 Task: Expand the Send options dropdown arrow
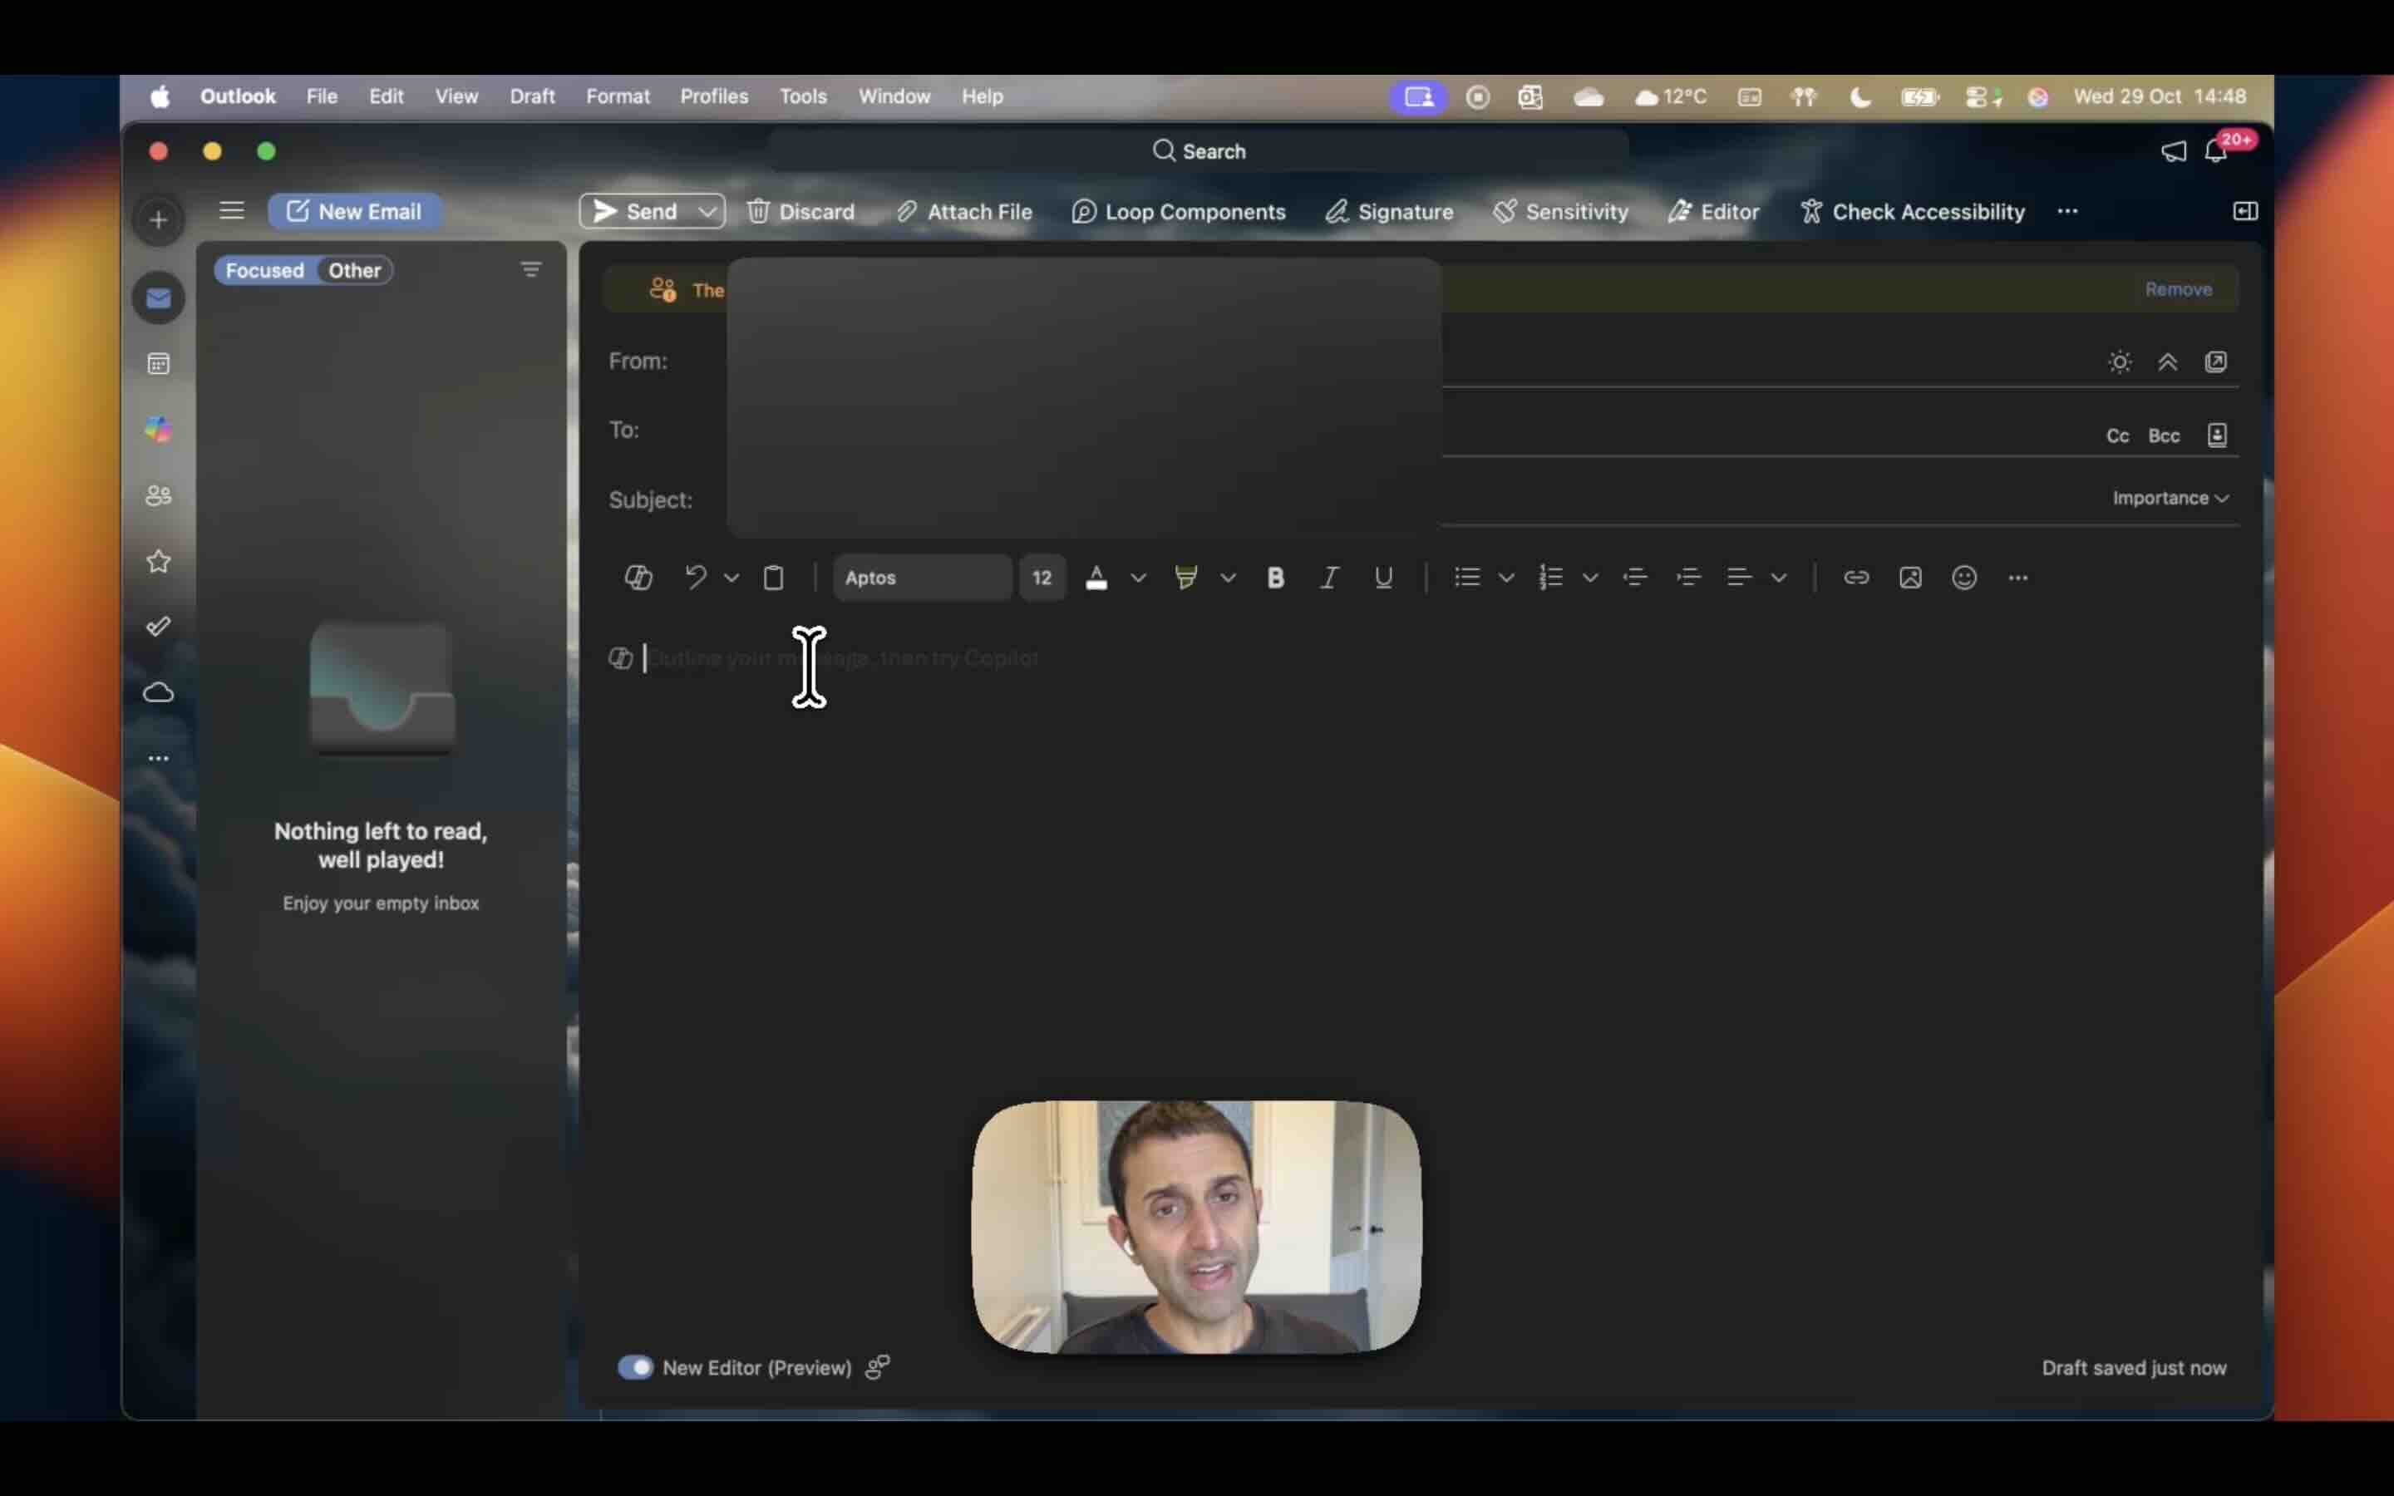[707, 212]
